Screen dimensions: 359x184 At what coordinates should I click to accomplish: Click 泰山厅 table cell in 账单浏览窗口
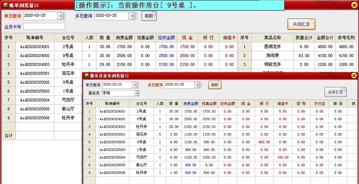68,109
